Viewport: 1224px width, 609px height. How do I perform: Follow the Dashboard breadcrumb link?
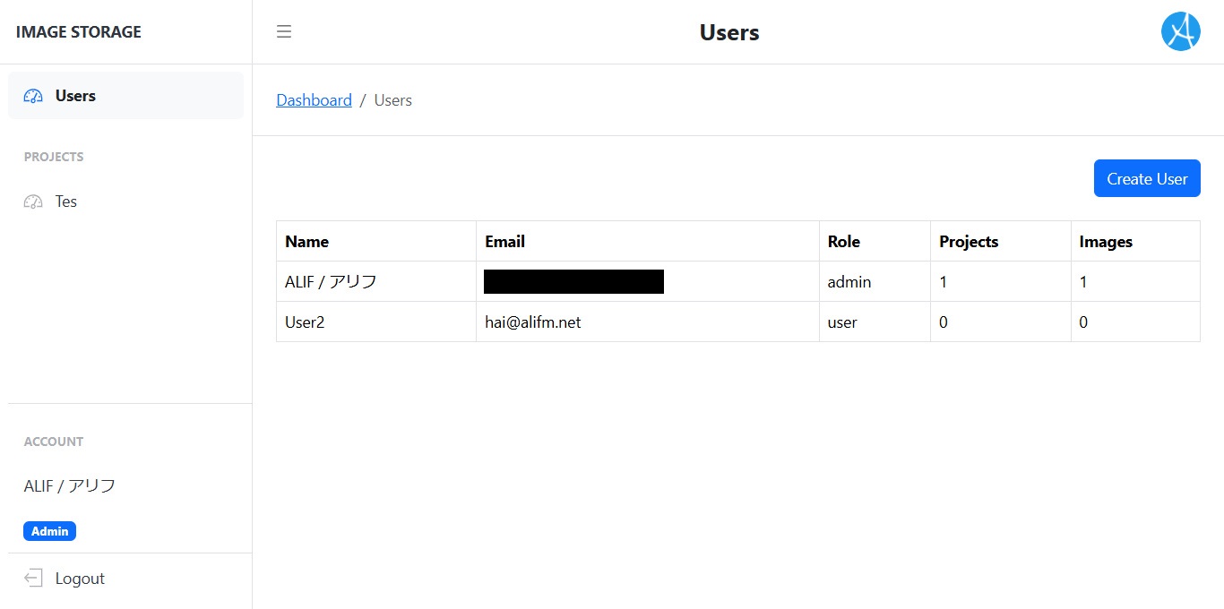pyautogui.click(x=314, y=100)
